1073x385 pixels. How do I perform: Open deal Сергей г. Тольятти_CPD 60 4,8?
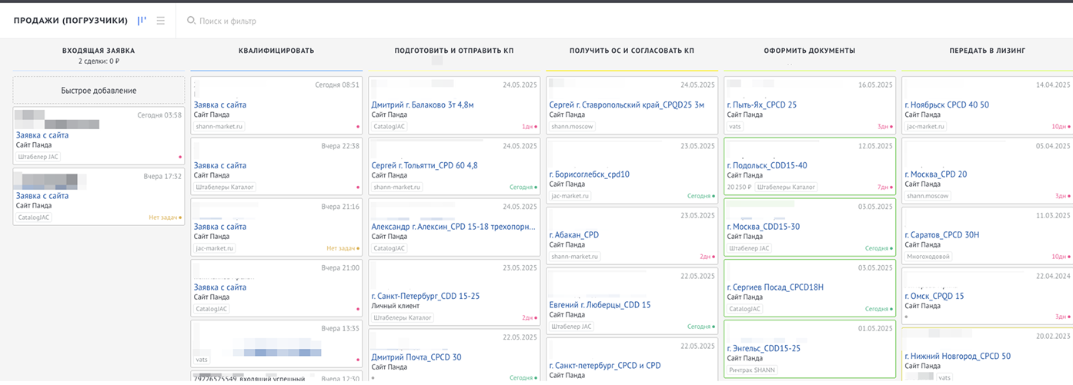(424, 165)
